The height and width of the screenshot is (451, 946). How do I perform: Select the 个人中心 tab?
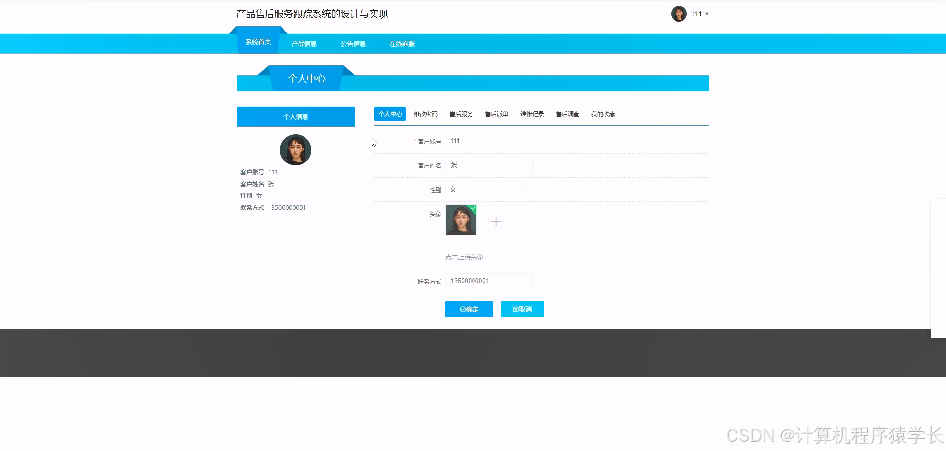tap(390, 114)
